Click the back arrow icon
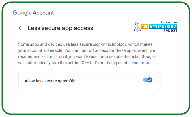This screenshot has height=117, width=192. coord(20,28)
